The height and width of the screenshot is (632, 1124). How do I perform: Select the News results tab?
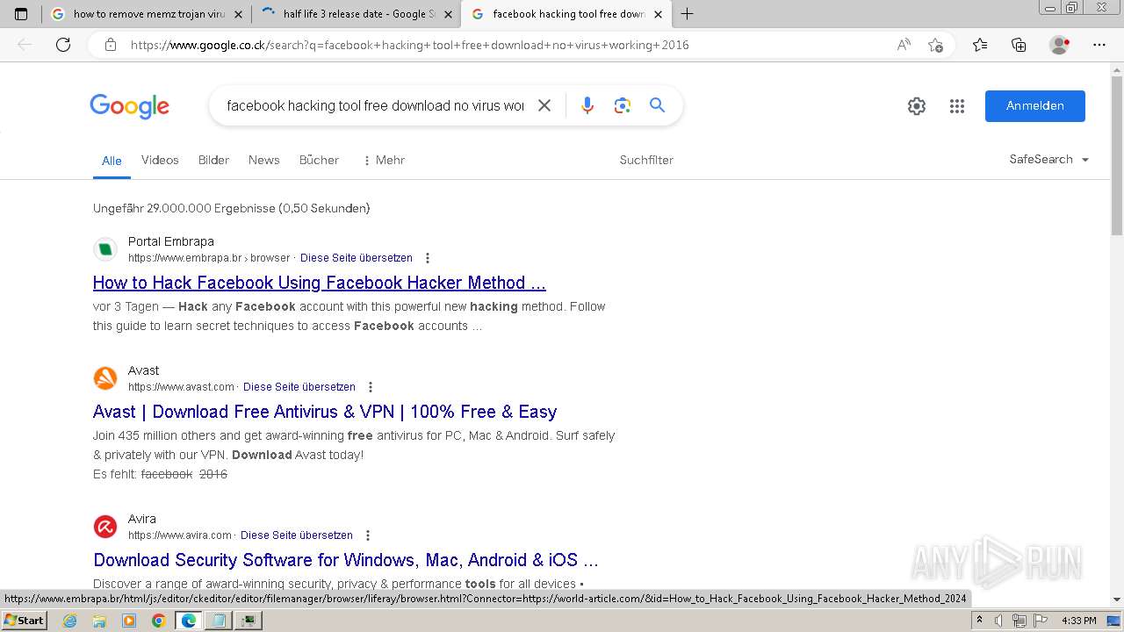pos(263,160)
